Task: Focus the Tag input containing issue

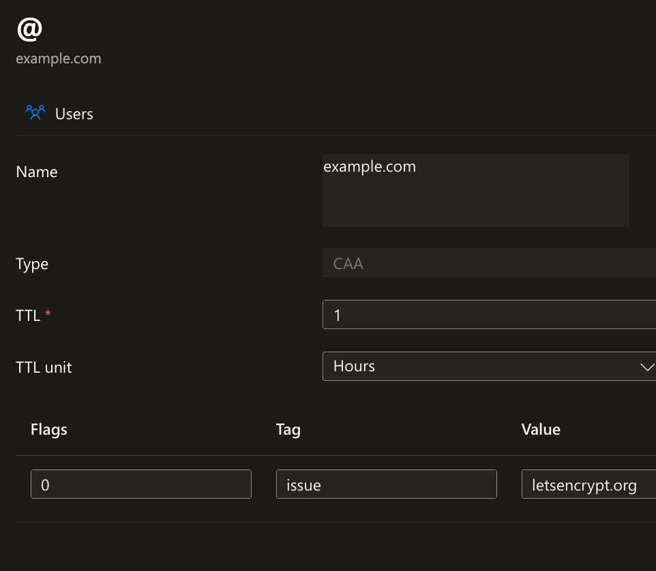Action: [387, 484]
